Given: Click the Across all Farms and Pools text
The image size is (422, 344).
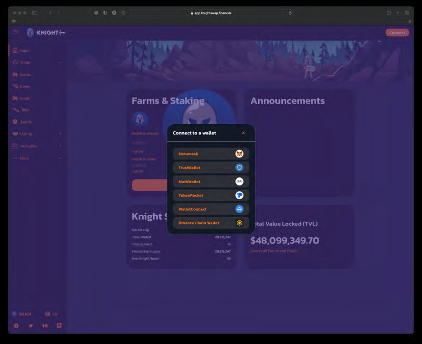Looking at the screenshot, I should 274,251.
